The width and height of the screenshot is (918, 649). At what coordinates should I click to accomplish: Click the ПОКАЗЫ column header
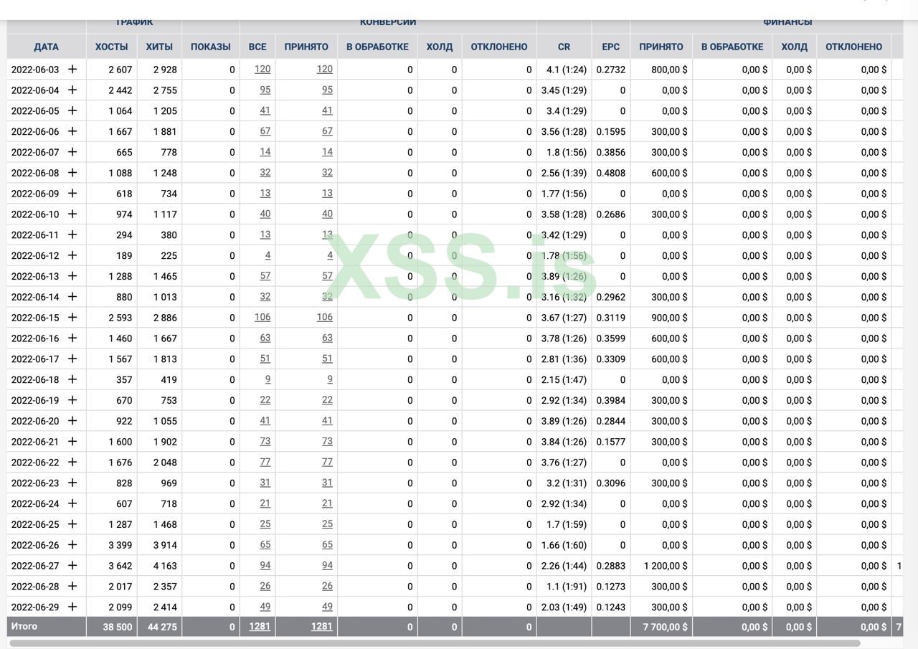(211, 47)
